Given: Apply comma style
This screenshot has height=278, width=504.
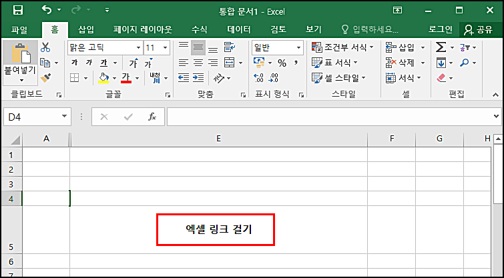Looking at the screenshot, I should click(x=296, y=63).
